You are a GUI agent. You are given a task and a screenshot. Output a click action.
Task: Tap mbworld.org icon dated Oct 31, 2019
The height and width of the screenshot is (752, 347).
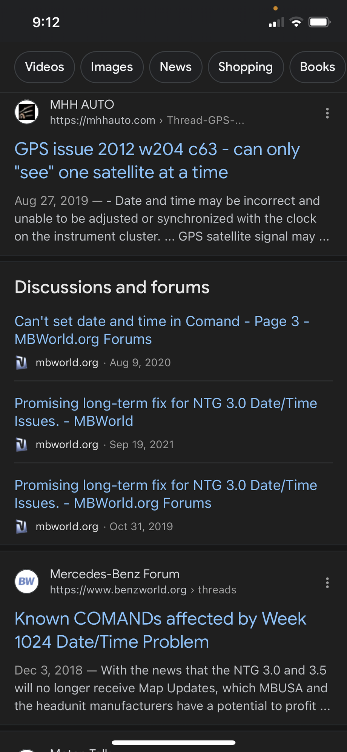(21, 527)
